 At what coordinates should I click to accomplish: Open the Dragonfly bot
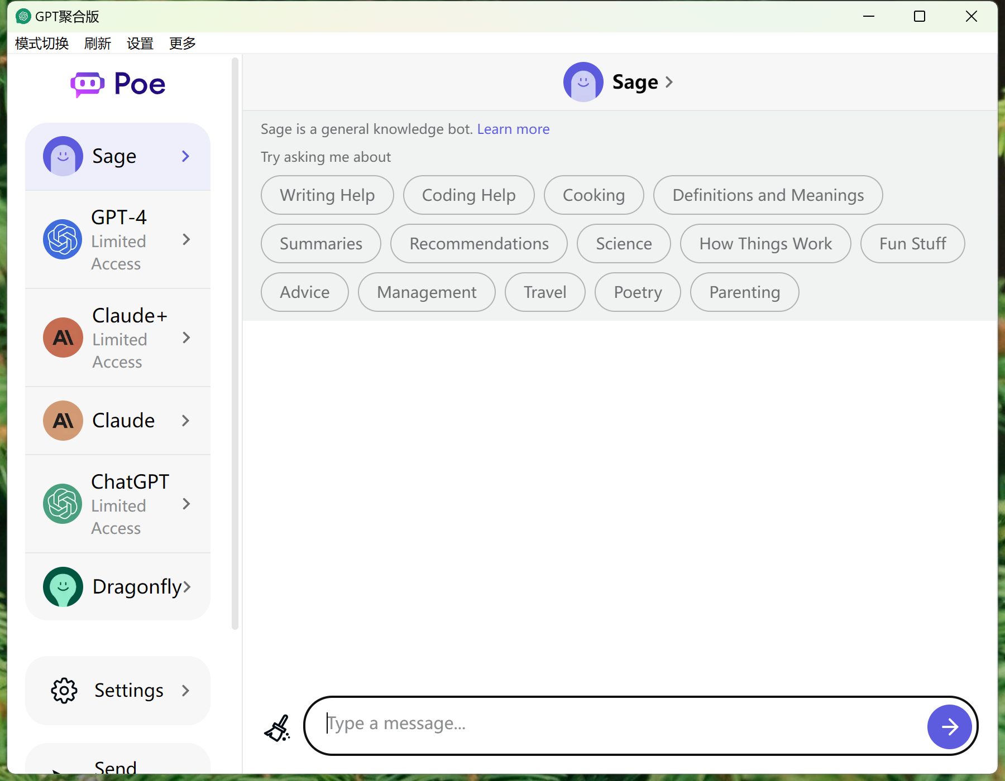point(118,586)
